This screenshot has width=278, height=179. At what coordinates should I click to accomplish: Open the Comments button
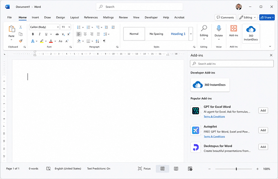coord(225,17)
